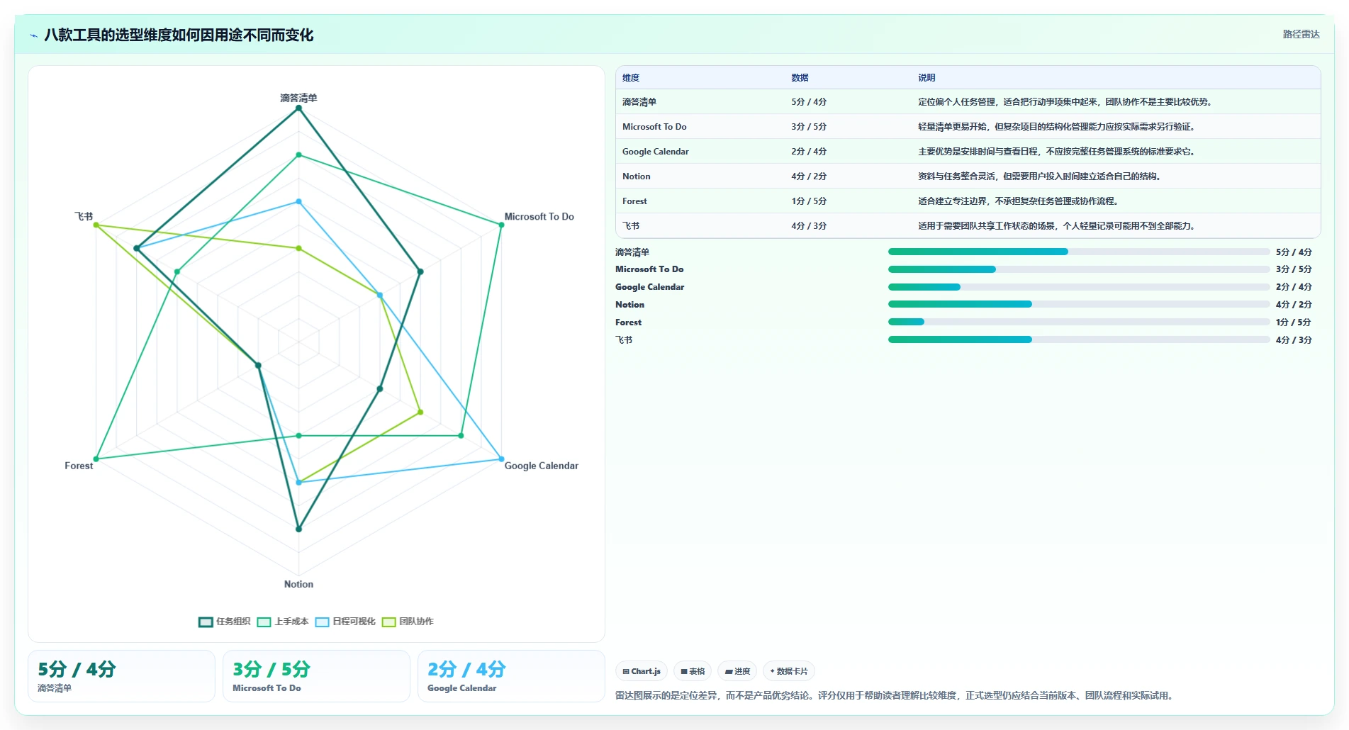Click the 日程可视化 point on the 滴答清单 axis
Image resolution: width=1349 pixels, height=730 pixels.
(x=298, y=201)
